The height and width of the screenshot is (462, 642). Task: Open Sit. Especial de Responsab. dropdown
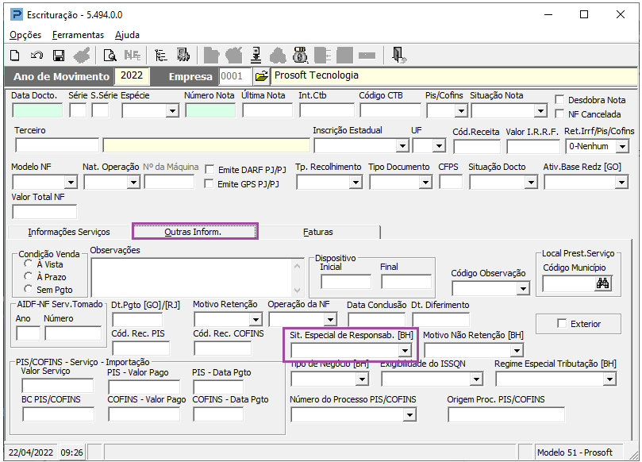[x=405, y=350]
